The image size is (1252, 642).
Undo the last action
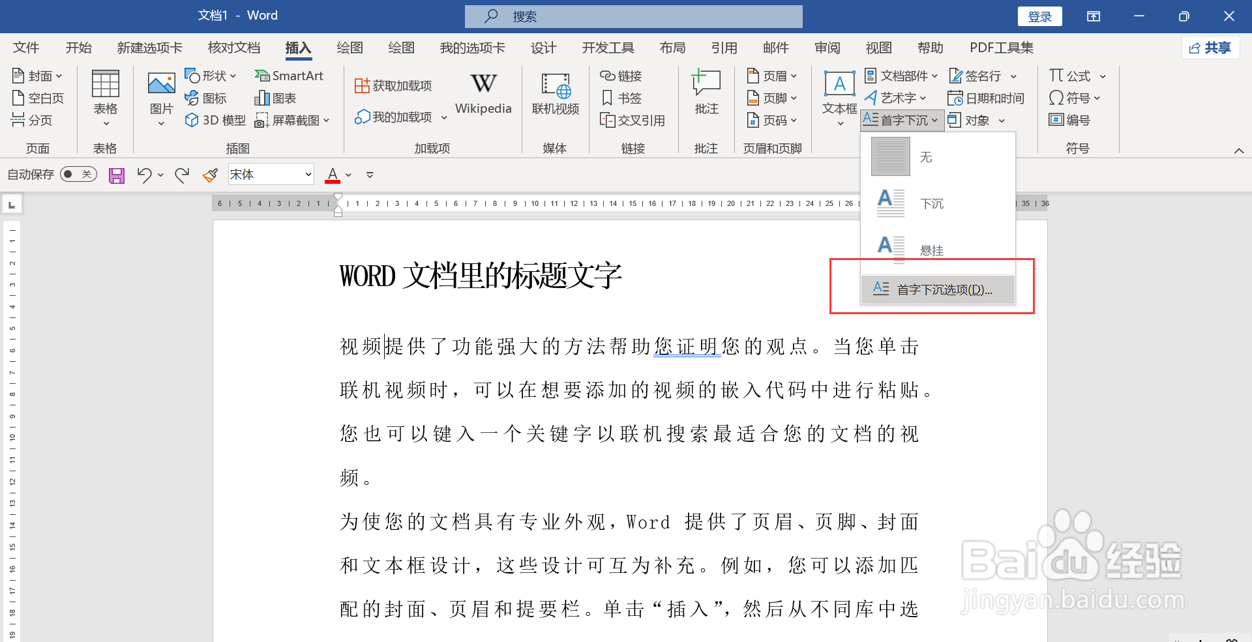click(x=144, y=175)
